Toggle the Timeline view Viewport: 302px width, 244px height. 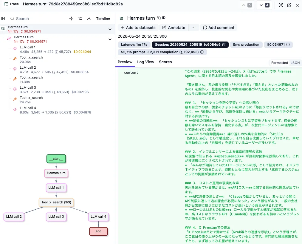coord(103,19)
